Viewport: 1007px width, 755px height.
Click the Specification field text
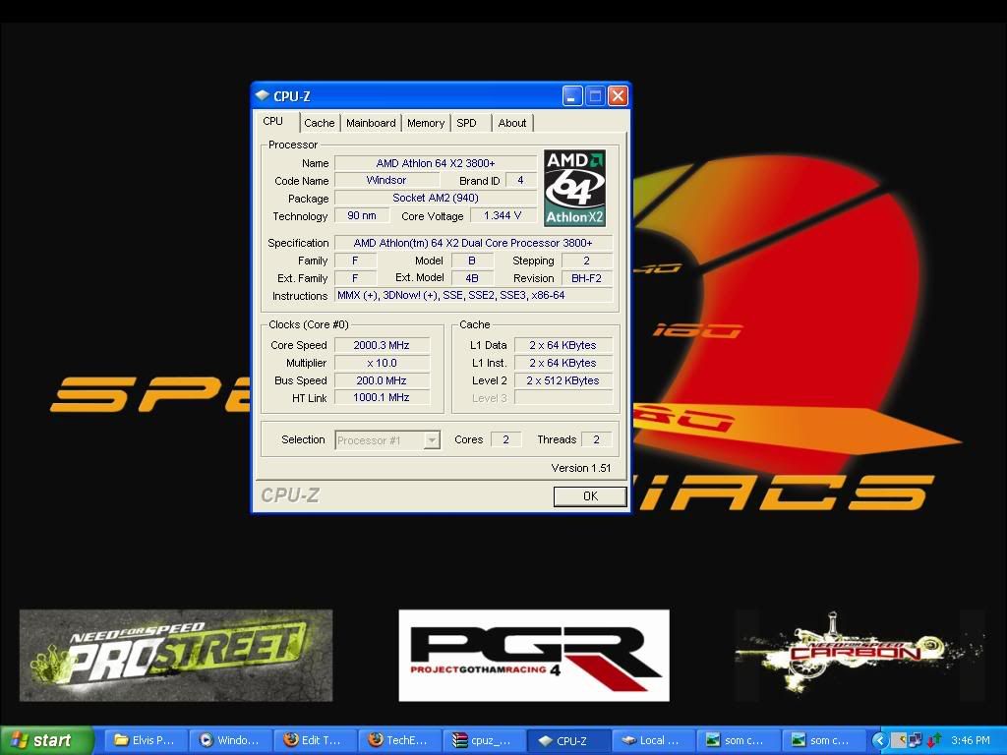point(473,243)
